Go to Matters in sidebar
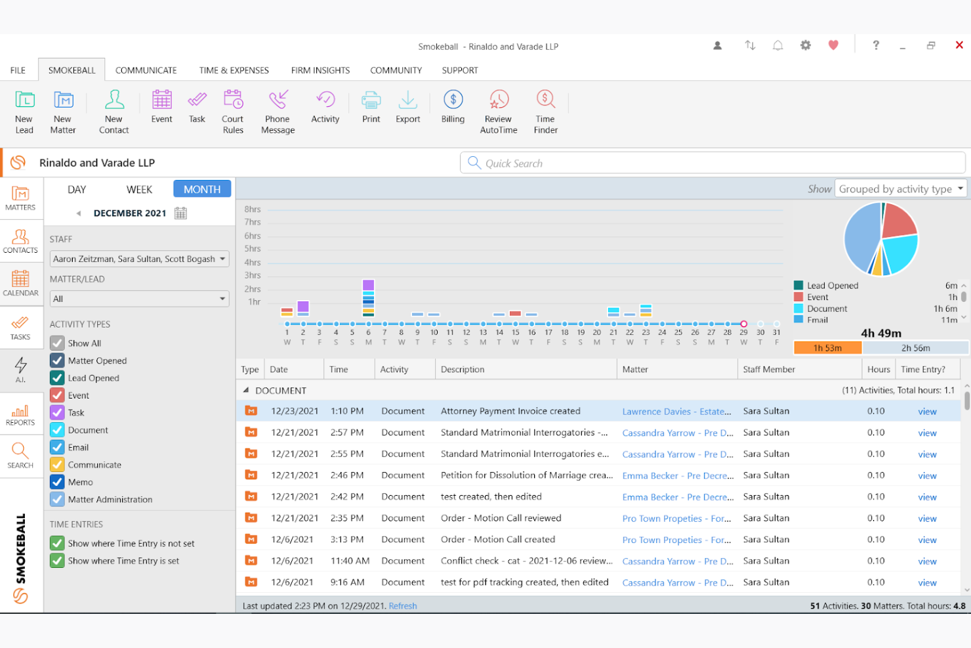 20,198
